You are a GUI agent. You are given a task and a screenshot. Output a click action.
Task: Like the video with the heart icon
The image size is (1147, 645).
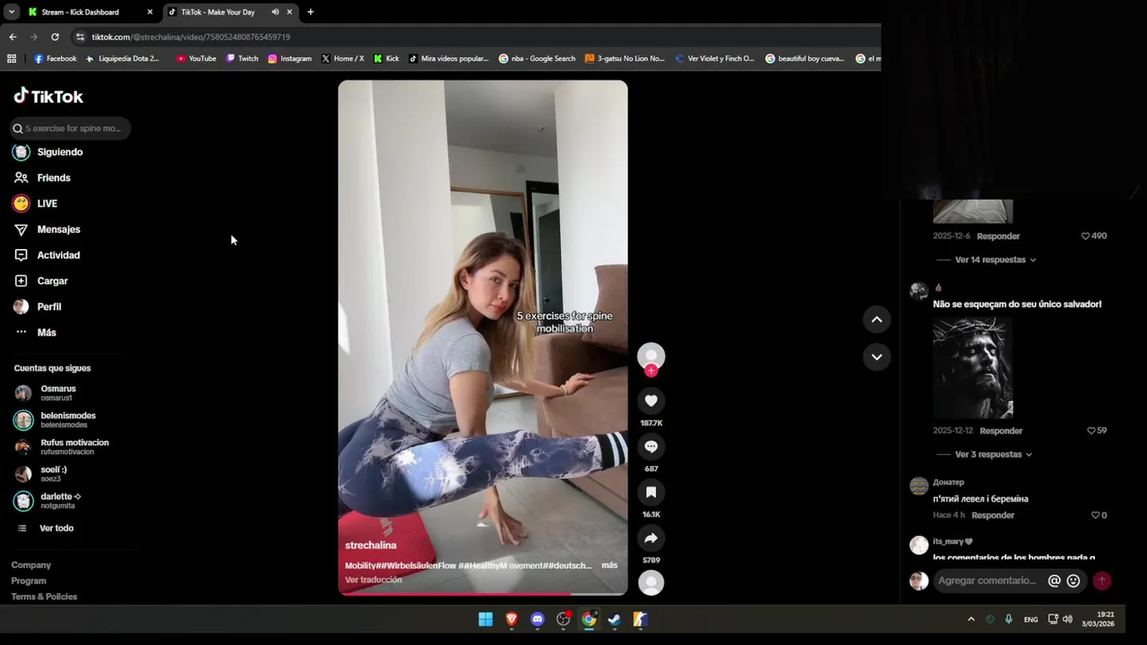651,400
